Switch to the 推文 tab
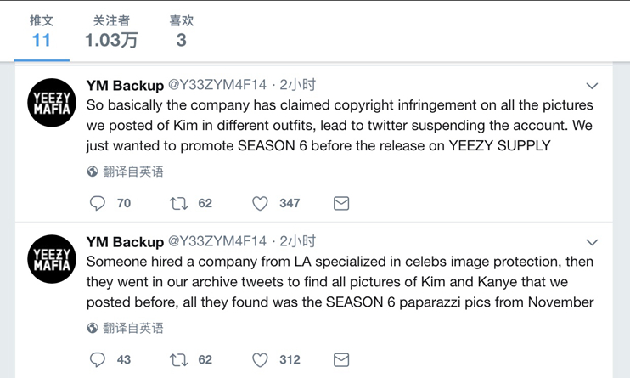The image size is (630, 378). (x=41, y=31)
